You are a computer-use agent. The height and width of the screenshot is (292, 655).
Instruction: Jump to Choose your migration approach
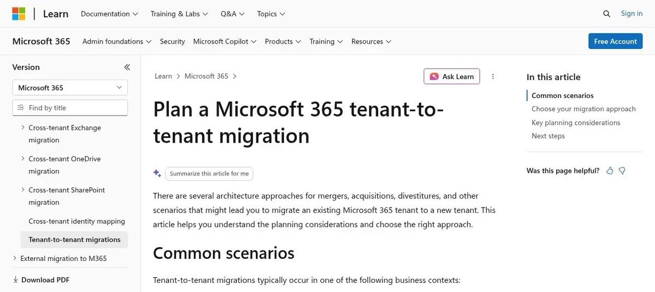pyautogui.click(x=583, y=109)
